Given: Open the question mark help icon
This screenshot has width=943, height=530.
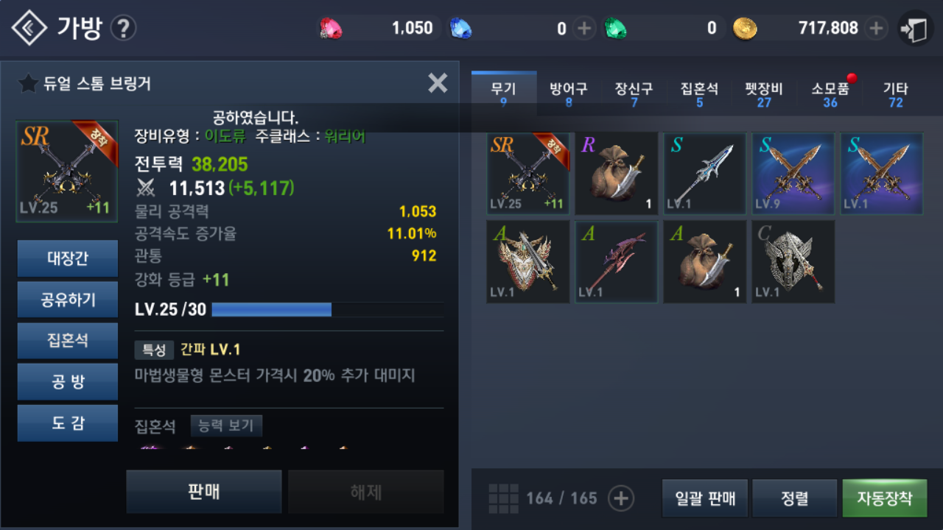Looking at the screenshot, I should point(123,29).
